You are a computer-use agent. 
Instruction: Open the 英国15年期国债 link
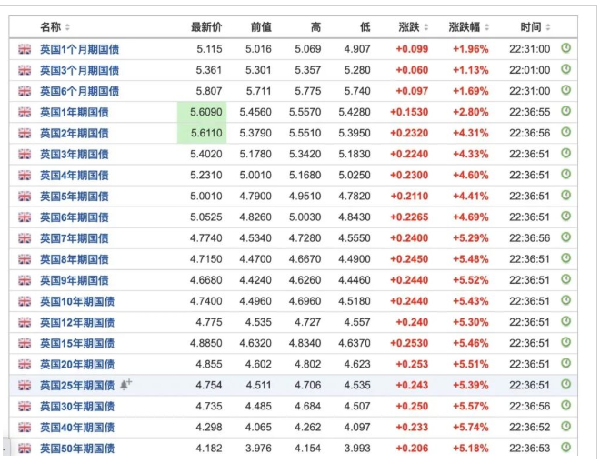point(77,343)
